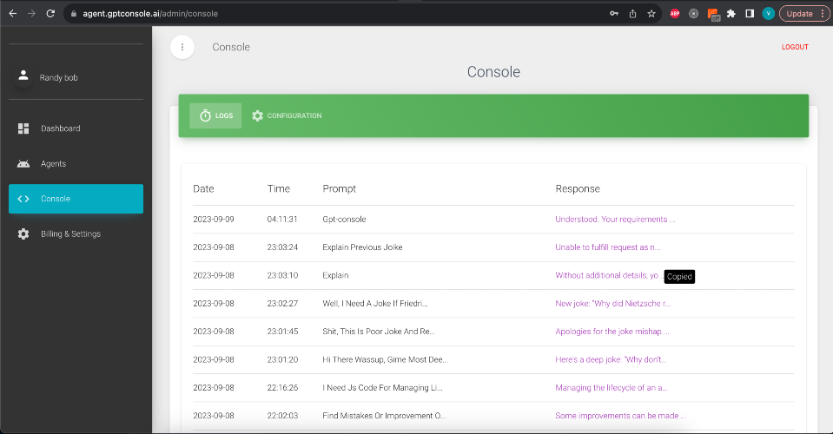Click the time 22:16:26

(x=282, y=388)
